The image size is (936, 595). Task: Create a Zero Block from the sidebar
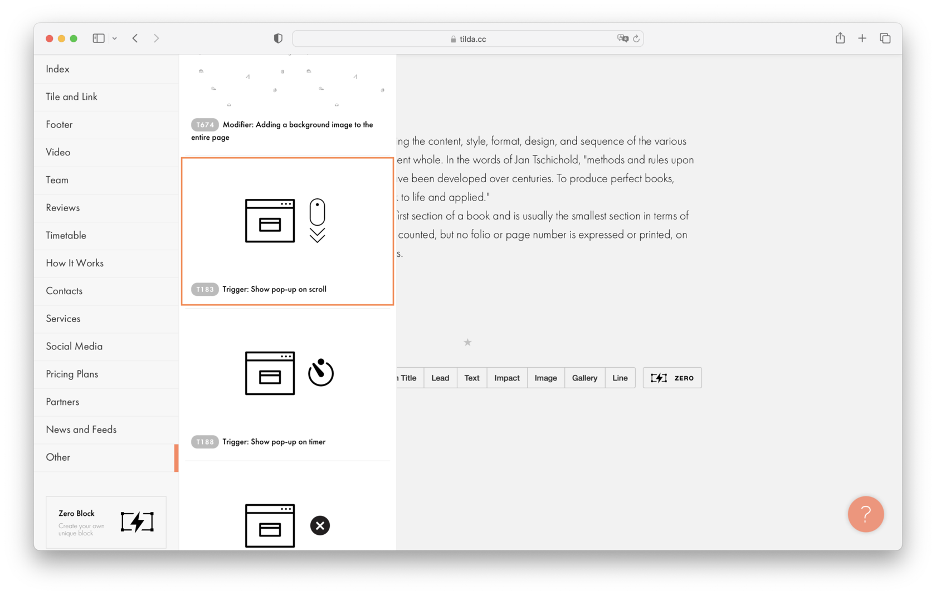click(106, 523)
